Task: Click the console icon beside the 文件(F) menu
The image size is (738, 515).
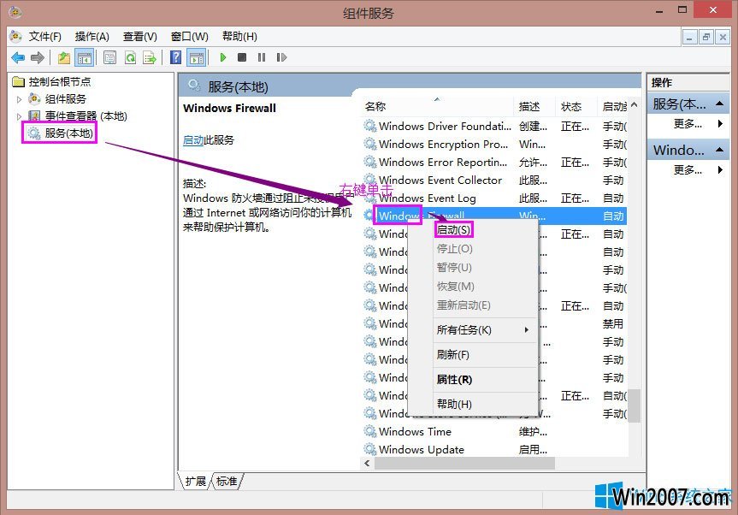Action: (x=16, y=36)
